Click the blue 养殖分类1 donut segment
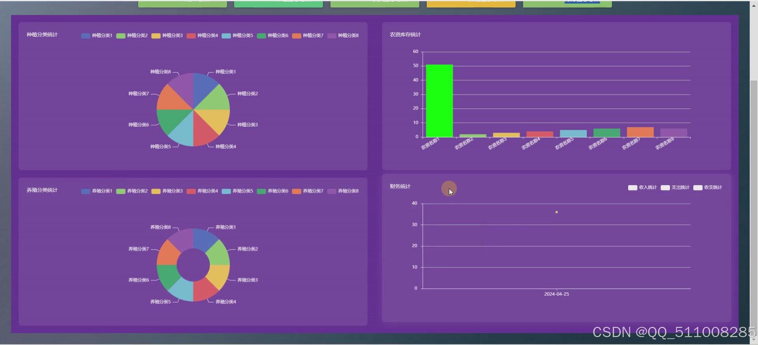This screenshot has height=345, width=758. click(204, 239)
